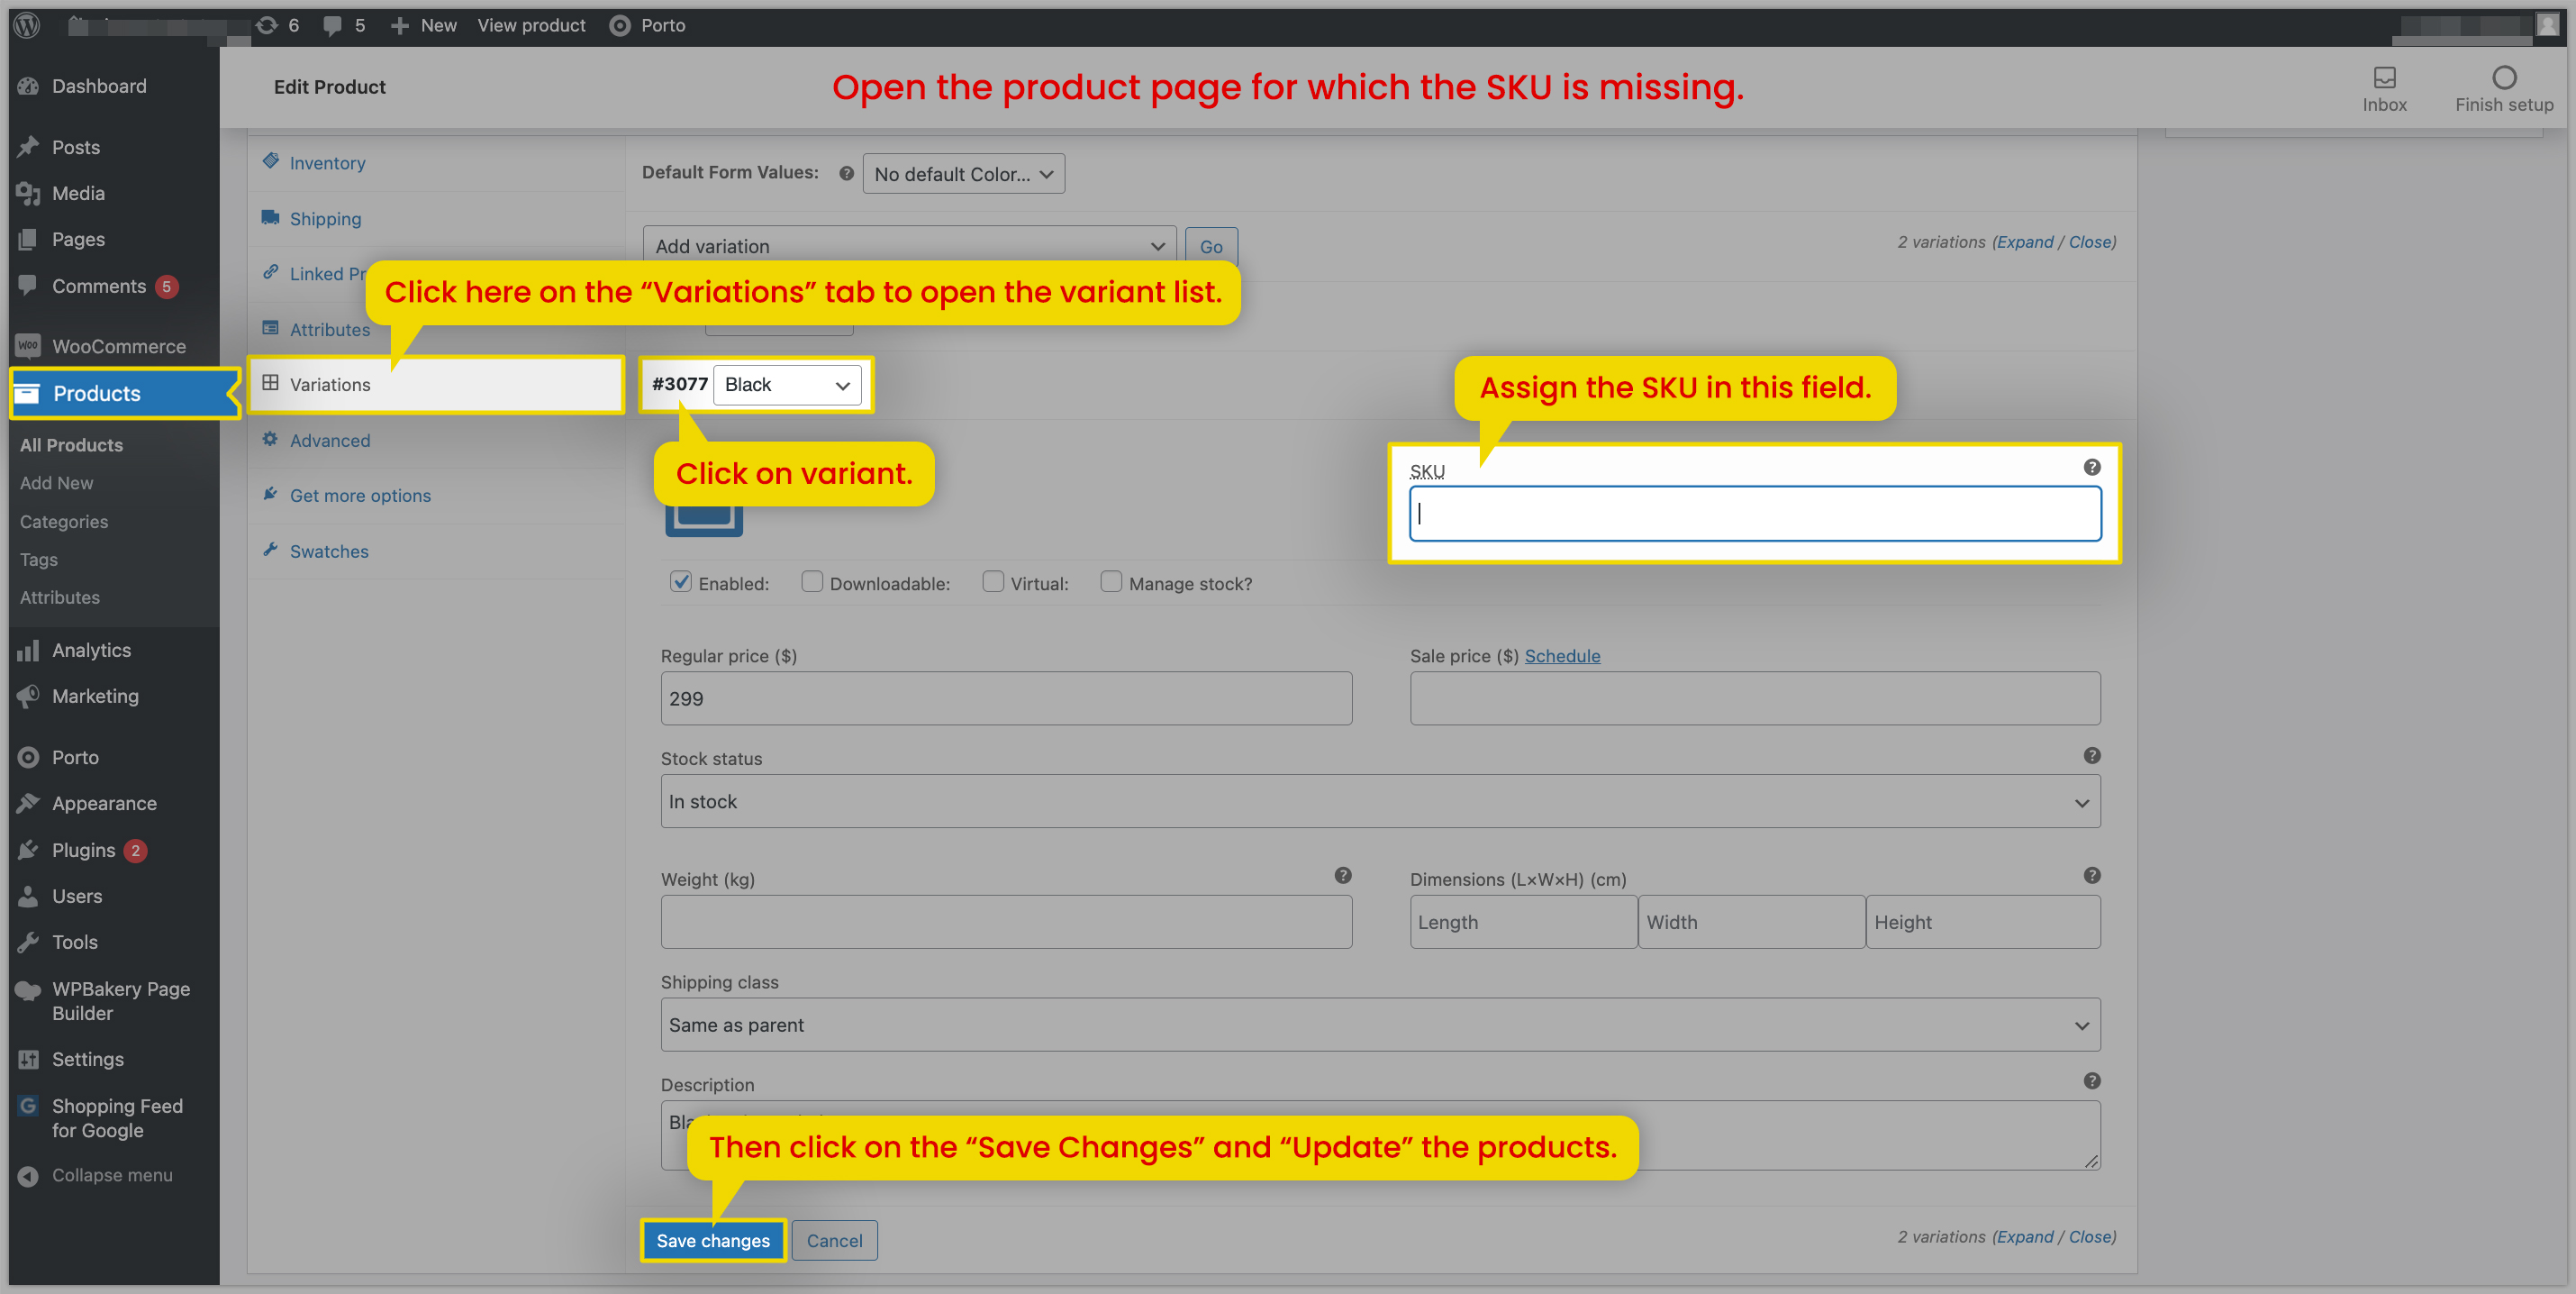Open the Add variation dropdown
2576x1294 pixels.
coord(908,246)
